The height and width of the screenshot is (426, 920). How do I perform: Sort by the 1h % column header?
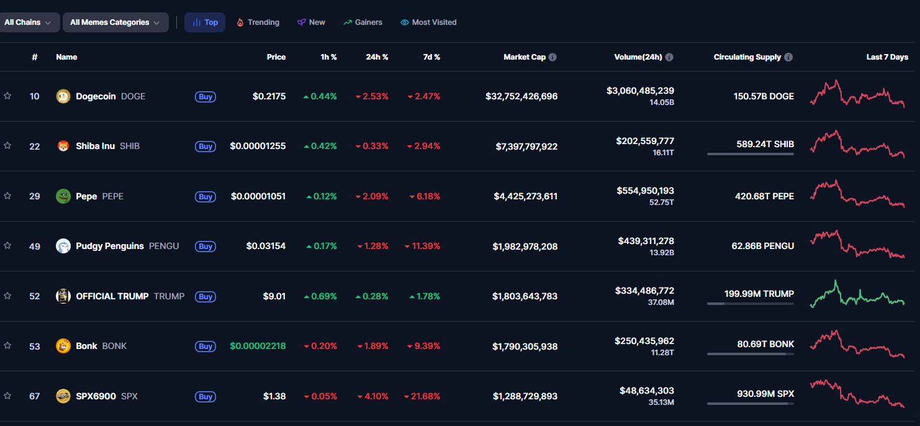[x=328, y=57]
